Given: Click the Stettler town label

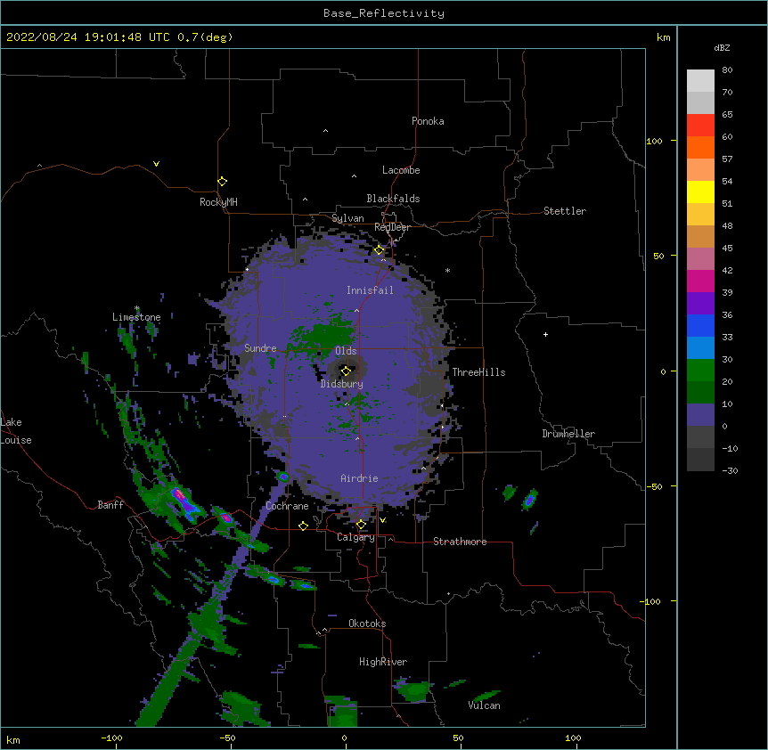Looking at the screenshot, I should 564,211.
